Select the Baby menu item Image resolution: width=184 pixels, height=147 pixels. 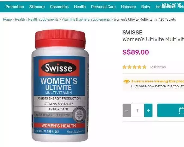tap(146, 7)
